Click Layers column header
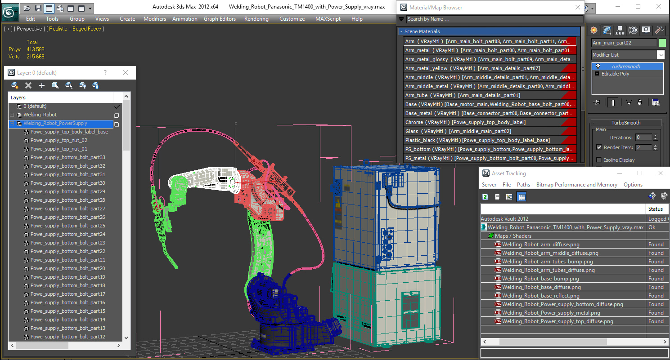This screenshot has width=670, height=360. [x=61, y=98]
